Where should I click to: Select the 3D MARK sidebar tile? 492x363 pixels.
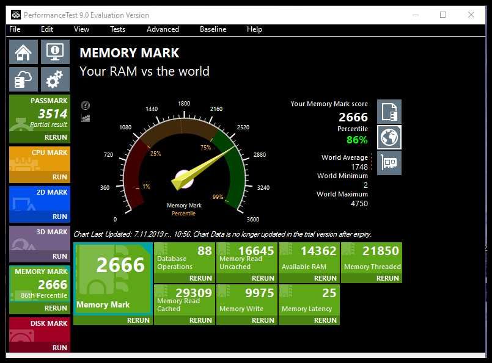point(40,239)
